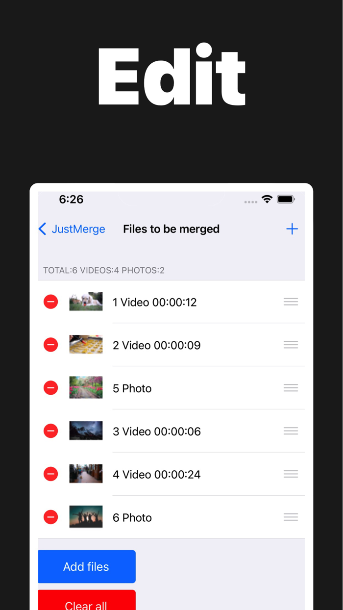This screenshot has width=343, height=610.
Task: Tap the reorder handle for 3 Video
Action: click(x=291, y=431)
